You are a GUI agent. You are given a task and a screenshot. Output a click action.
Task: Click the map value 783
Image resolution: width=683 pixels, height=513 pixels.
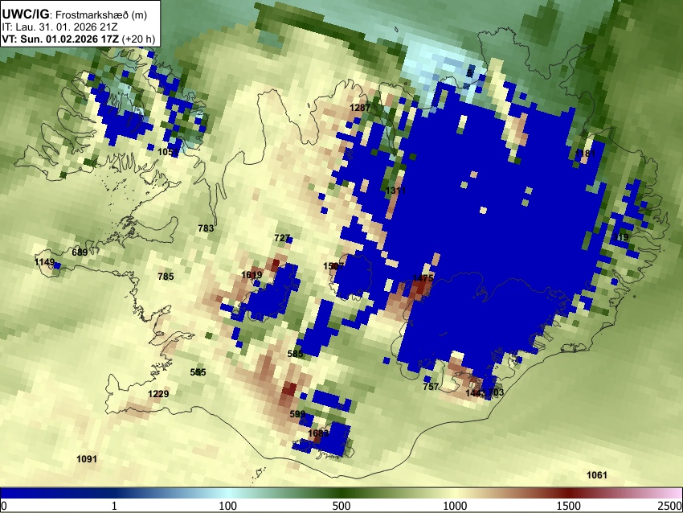click(206, 228)
